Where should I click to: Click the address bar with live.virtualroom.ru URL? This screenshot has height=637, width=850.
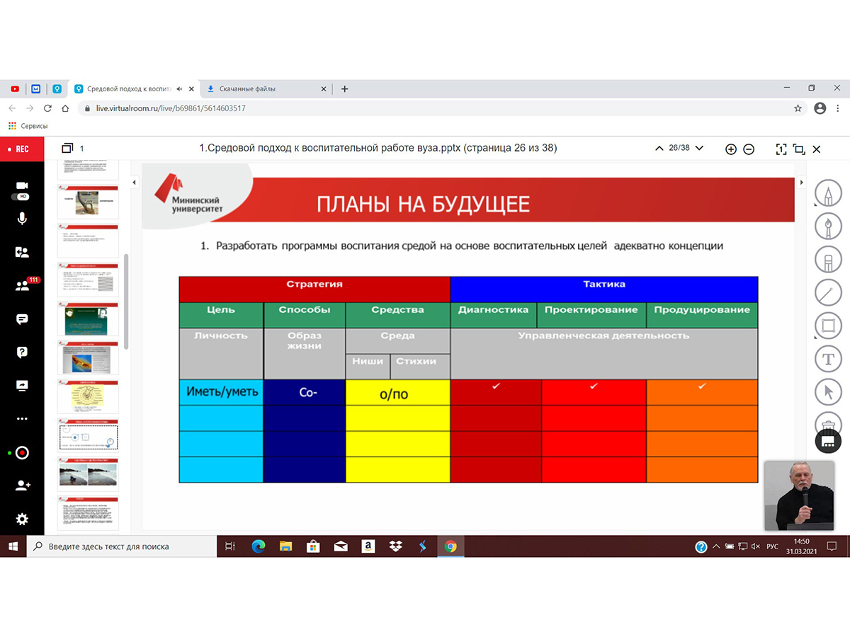click(x=443, y=108)
